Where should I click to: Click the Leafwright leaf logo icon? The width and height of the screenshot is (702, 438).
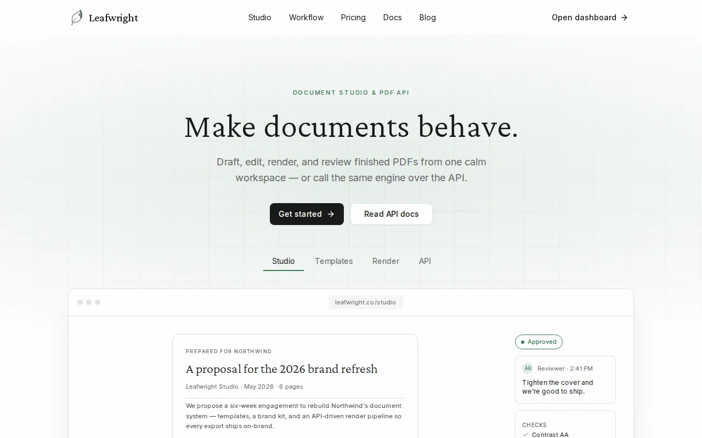coord(77,18)
